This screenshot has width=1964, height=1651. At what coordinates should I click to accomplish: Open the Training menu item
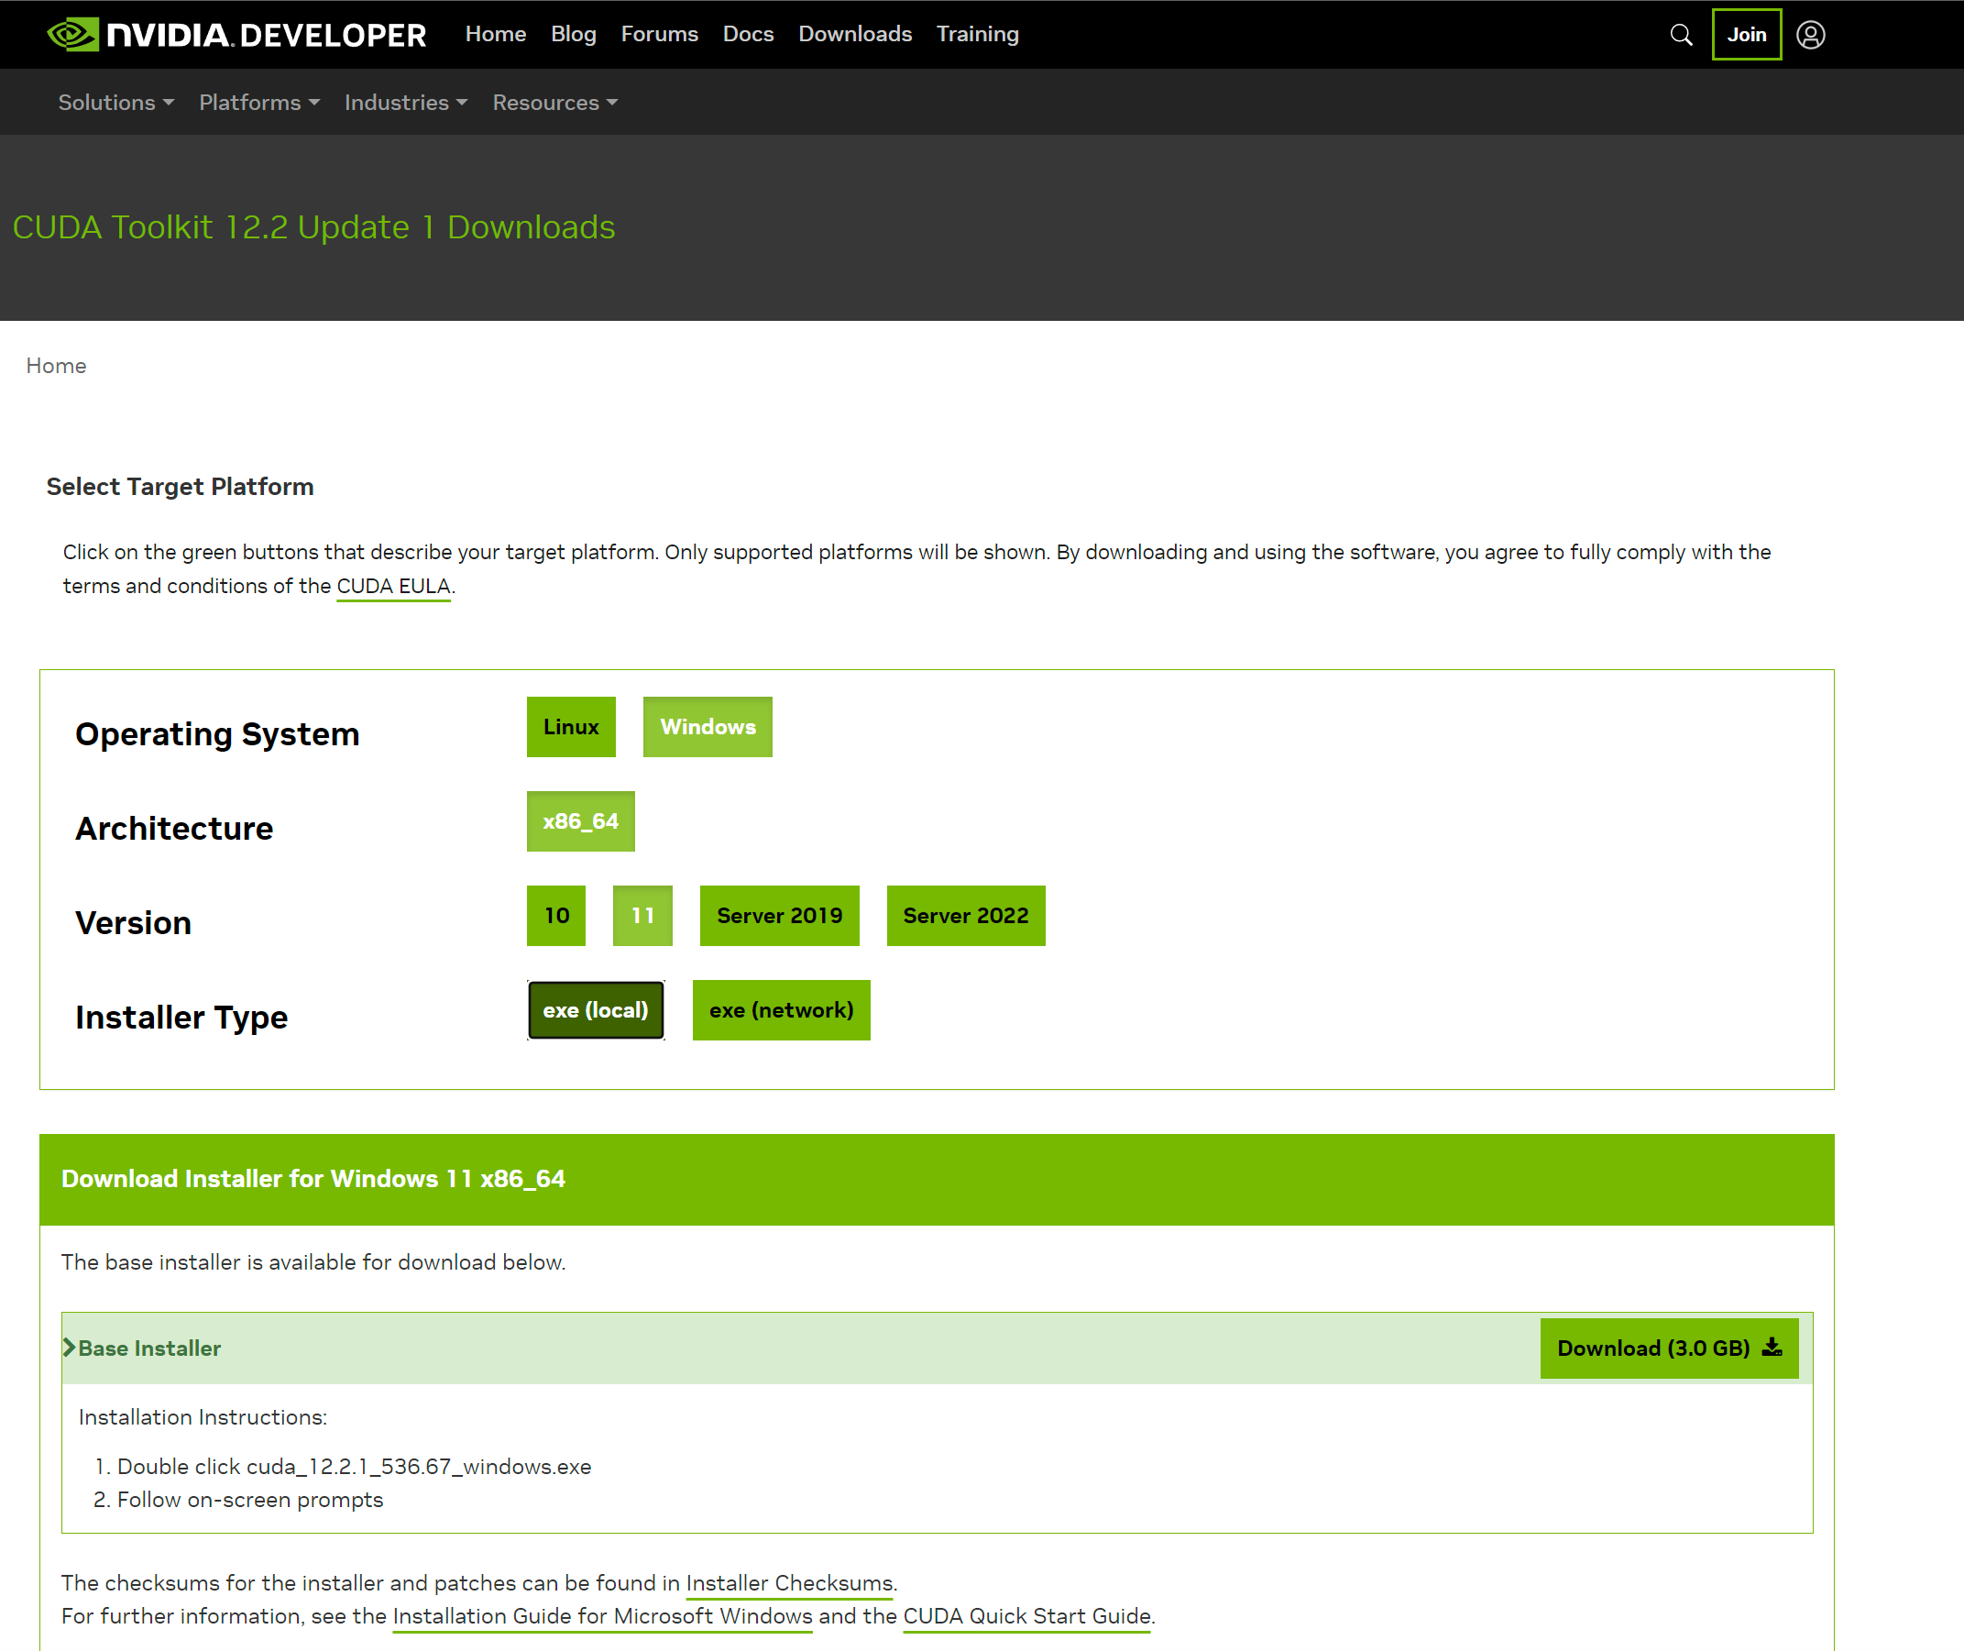pyautogui.click(x=978, y=34)
